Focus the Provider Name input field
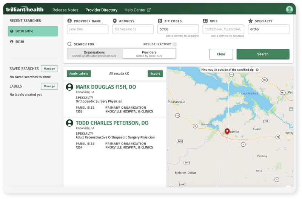Viewport: 302px width, 199px height. (88, 29)
